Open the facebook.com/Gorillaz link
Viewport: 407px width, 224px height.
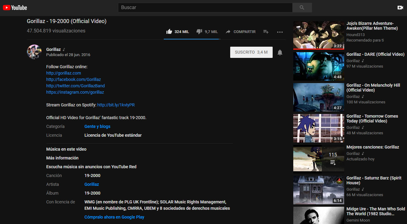pyautogui.click(x=73, y=79)
